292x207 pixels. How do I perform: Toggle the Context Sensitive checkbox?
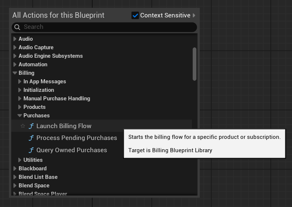tap(135, 16)
